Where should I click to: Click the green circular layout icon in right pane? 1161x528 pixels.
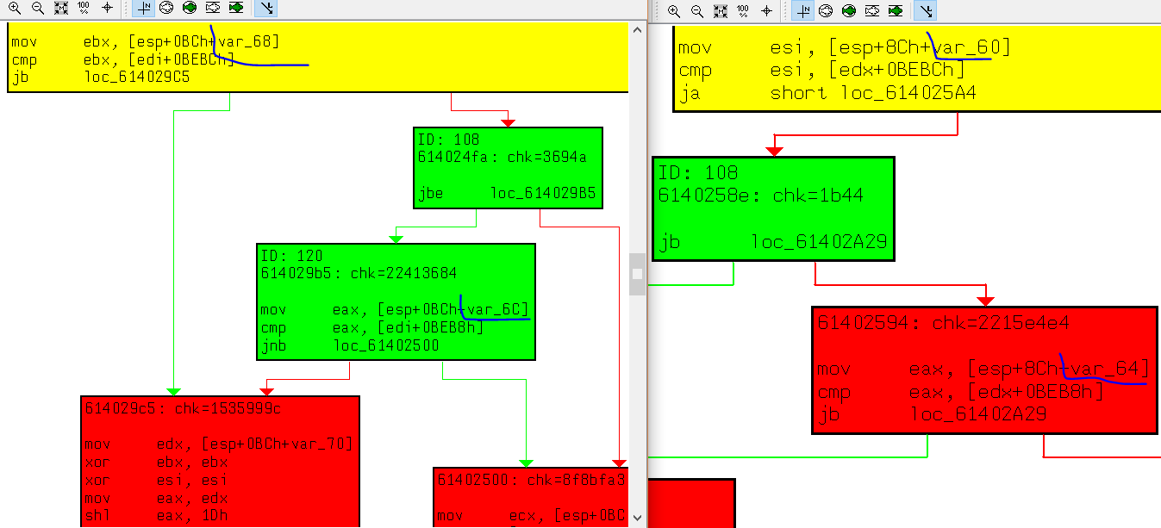point(849,11)
